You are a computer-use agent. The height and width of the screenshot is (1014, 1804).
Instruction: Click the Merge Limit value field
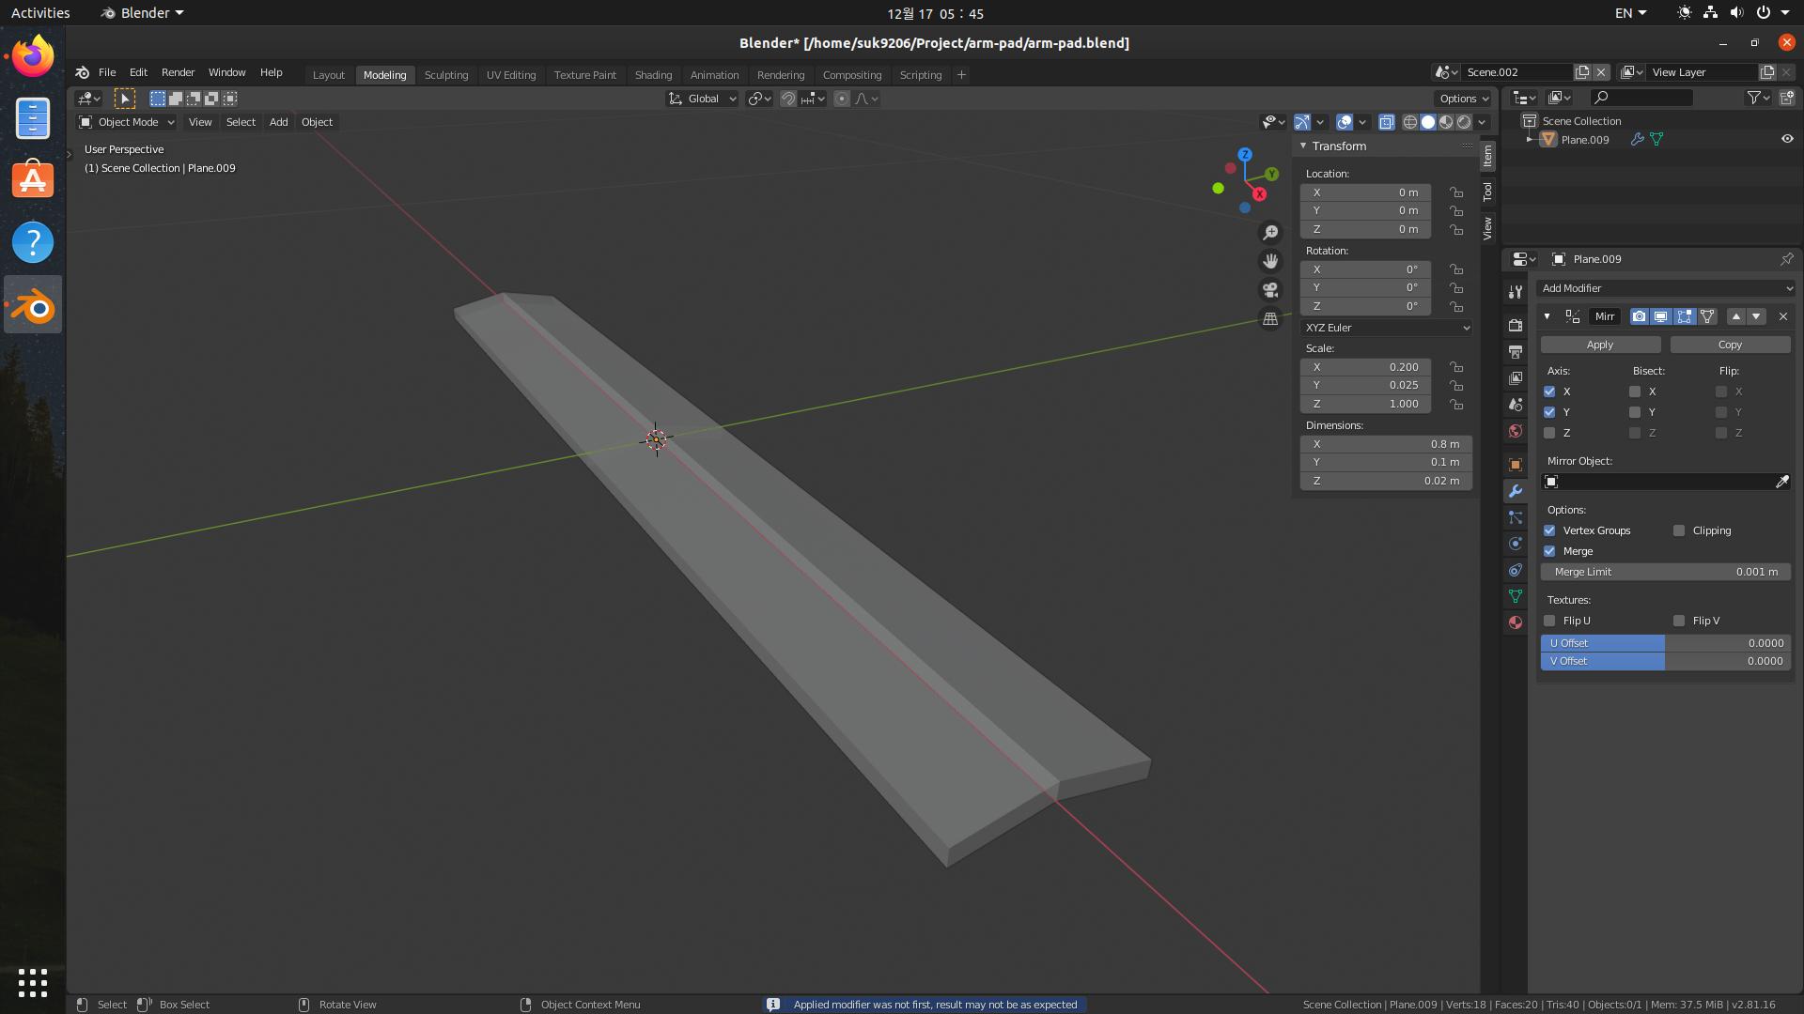point(1666,572)
